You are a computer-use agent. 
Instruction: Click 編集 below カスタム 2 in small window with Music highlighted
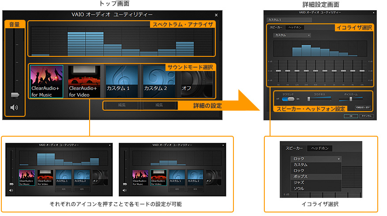(82, 189)
